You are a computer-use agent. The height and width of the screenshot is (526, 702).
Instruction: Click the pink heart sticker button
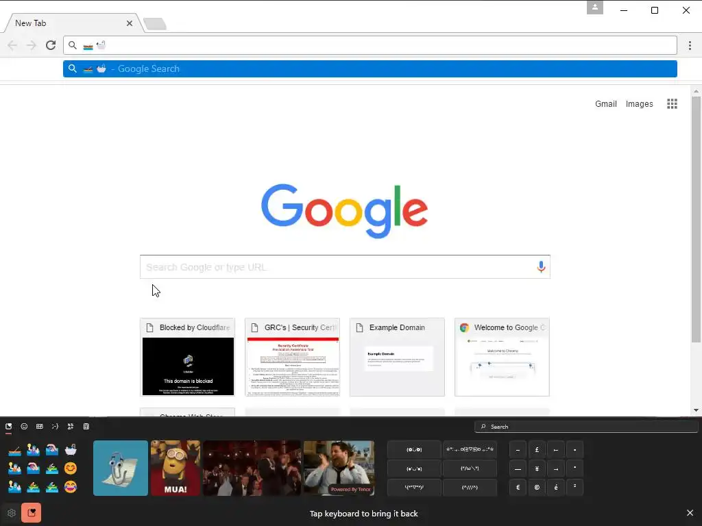32,513
